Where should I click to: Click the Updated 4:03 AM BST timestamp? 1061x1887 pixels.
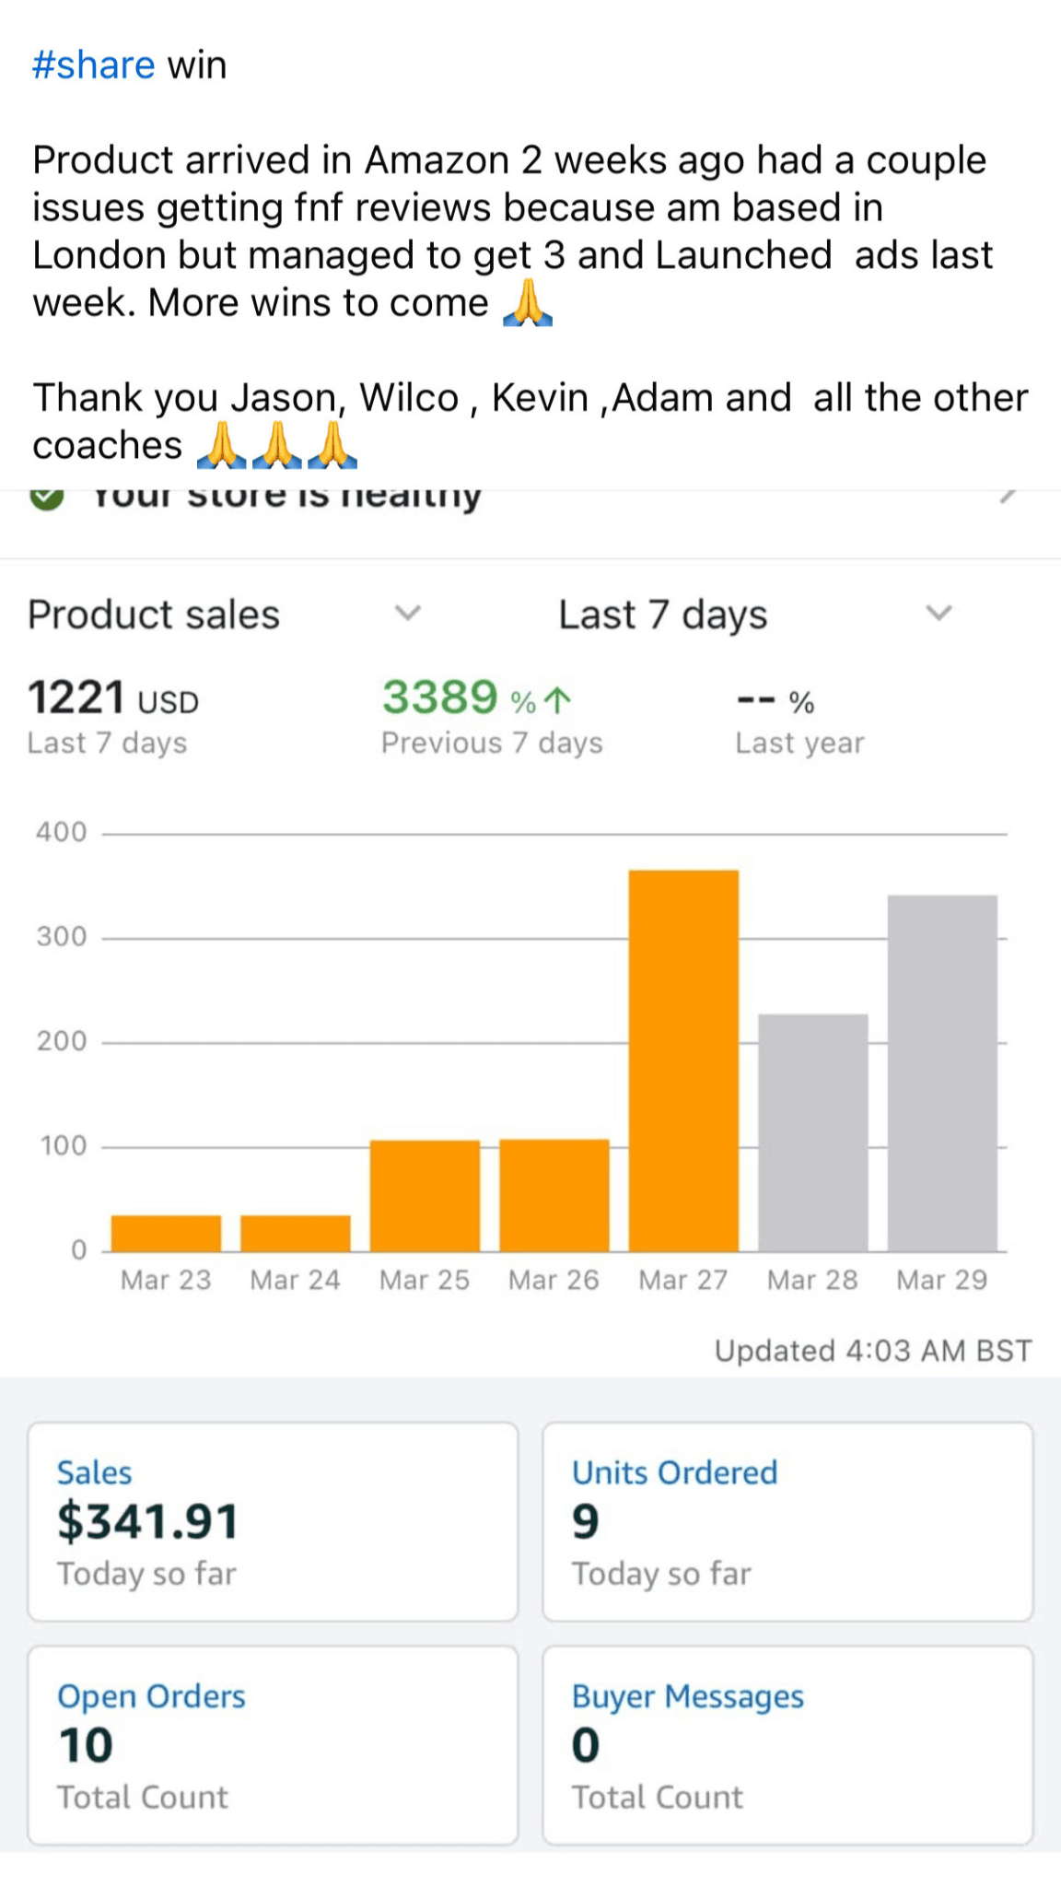click(873, 1351)
